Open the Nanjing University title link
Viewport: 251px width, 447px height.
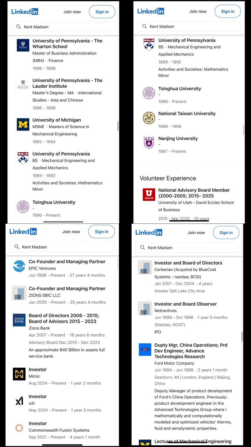(178, 138)
